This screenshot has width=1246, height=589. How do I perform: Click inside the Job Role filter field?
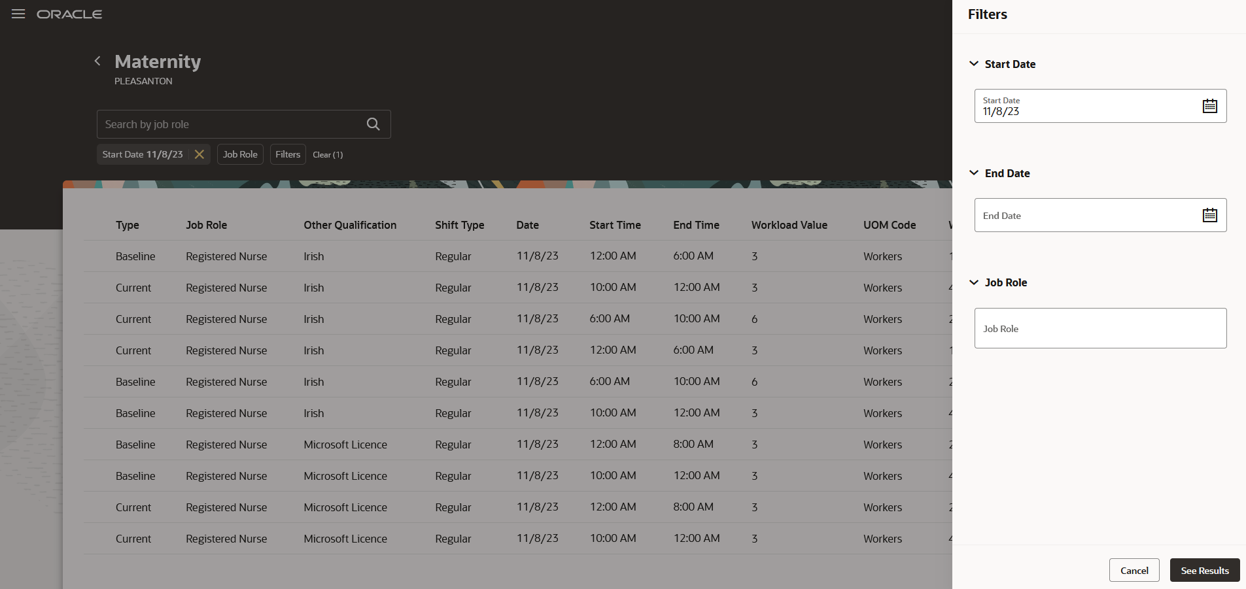[x=1099, y=328]
